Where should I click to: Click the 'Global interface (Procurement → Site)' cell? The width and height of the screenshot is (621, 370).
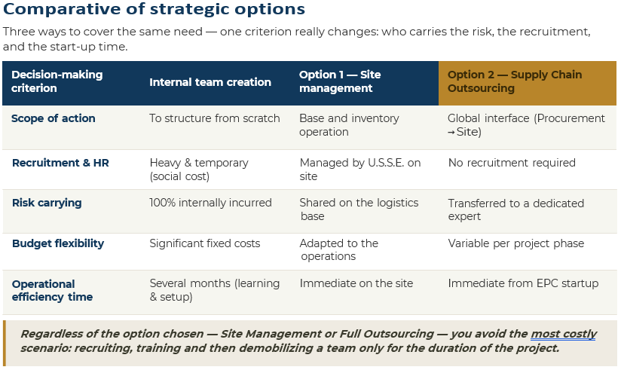[x=526, y=125]
